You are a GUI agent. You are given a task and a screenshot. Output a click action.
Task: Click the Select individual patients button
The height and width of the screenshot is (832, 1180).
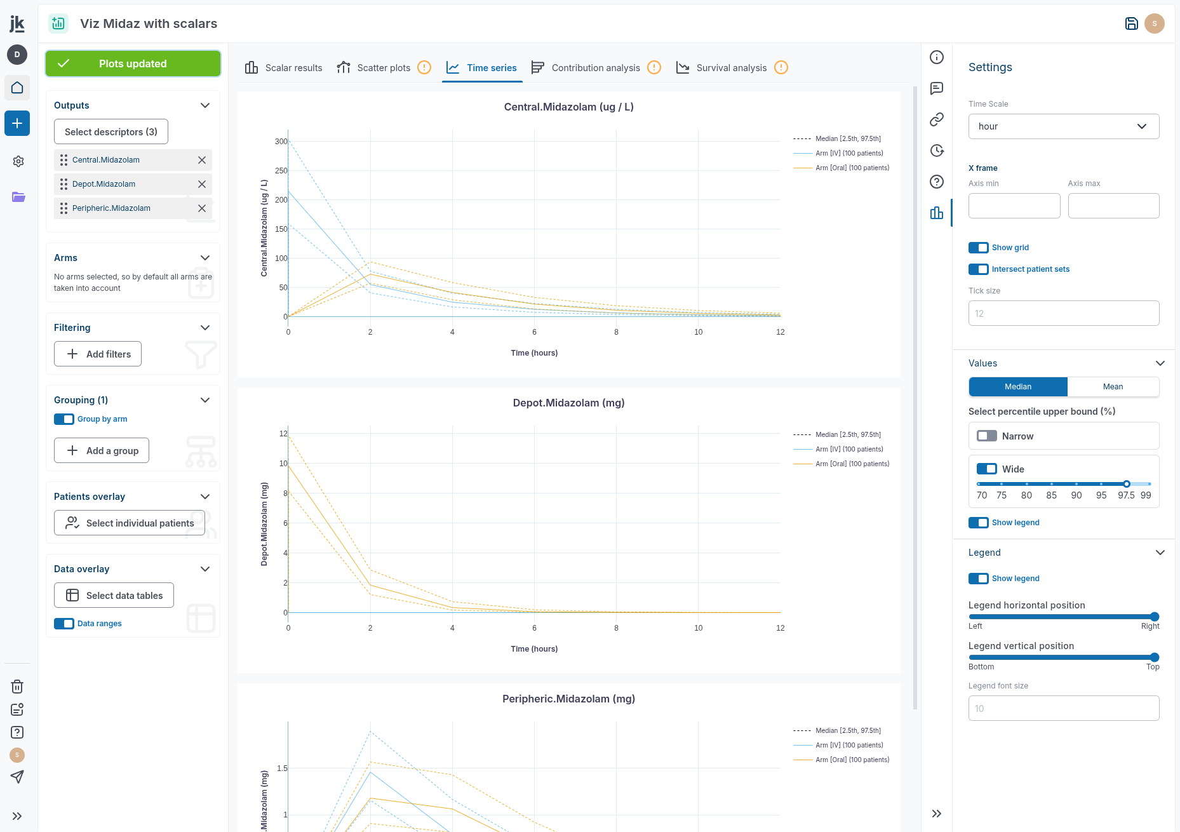click(x=129, y=523)
